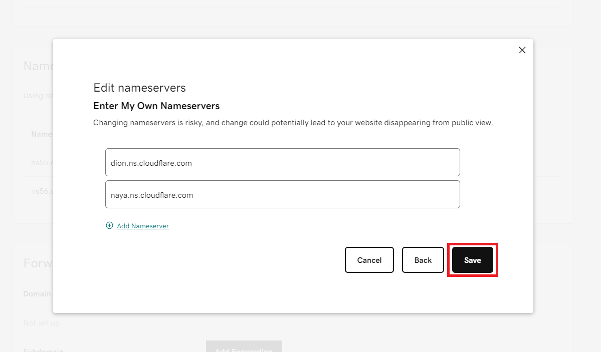The image size is (601, 352).
Task: Focus the dion.ns.cloudflare.com nameserver field
Action: tap(283, 162)
